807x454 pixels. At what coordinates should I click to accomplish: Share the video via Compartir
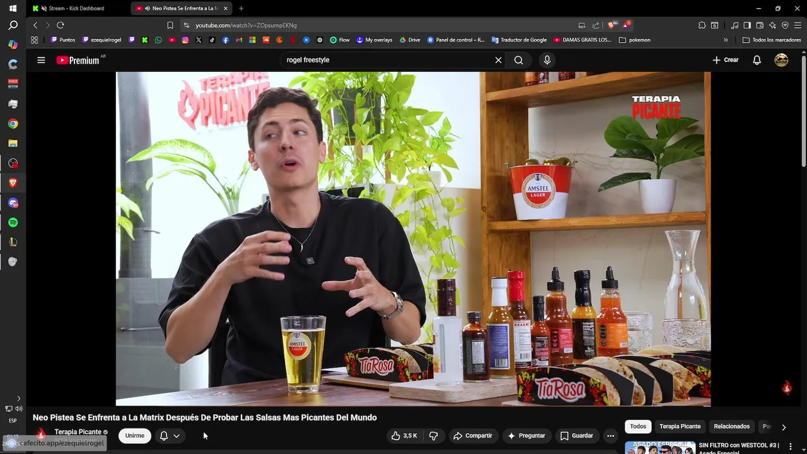pyautogui.click(x=473, y=436)
